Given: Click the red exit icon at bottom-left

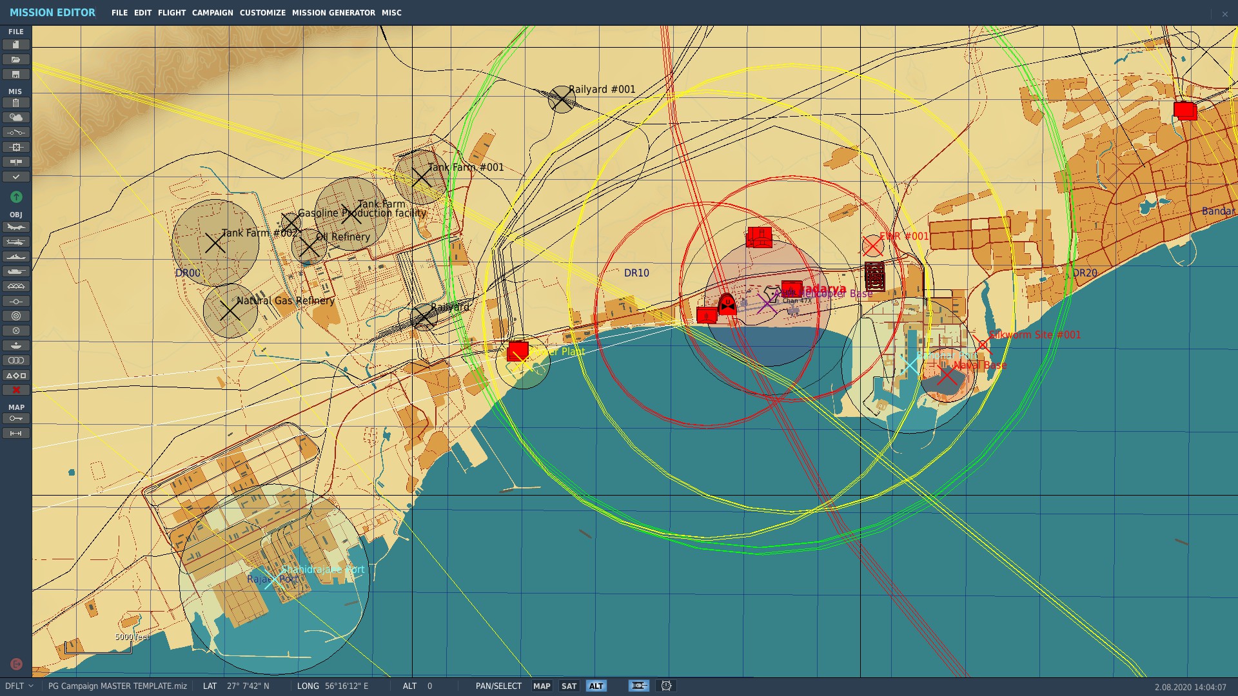Looking at the screenshot, I should (16, 664).
